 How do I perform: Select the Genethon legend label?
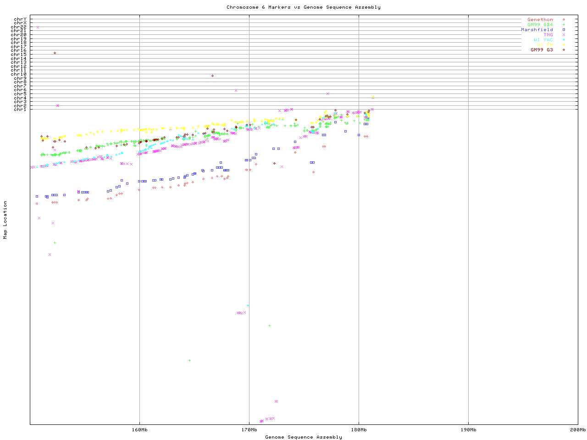click(x=540, y=20)
